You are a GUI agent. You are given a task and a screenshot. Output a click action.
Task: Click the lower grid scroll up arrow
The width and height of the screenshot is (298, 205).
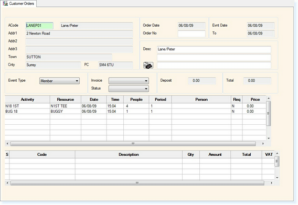click(x=277, y=153)
